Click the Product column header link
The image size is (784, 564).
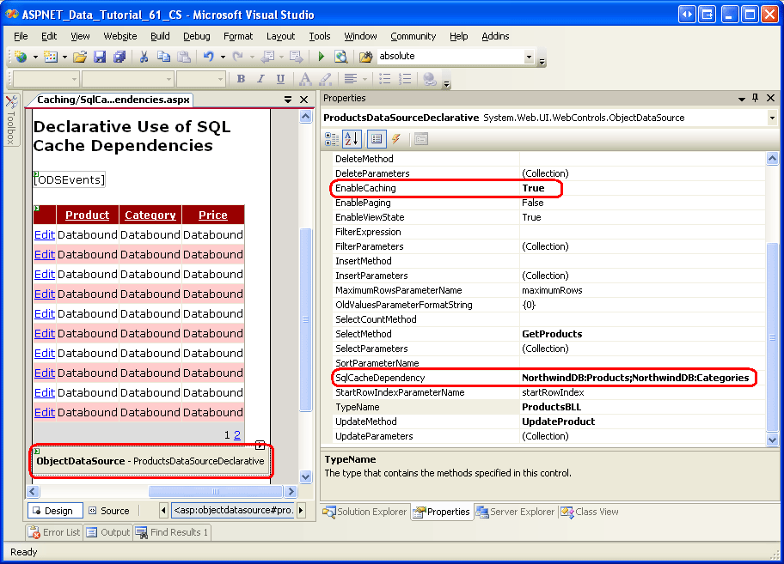[x=87, y=215]
